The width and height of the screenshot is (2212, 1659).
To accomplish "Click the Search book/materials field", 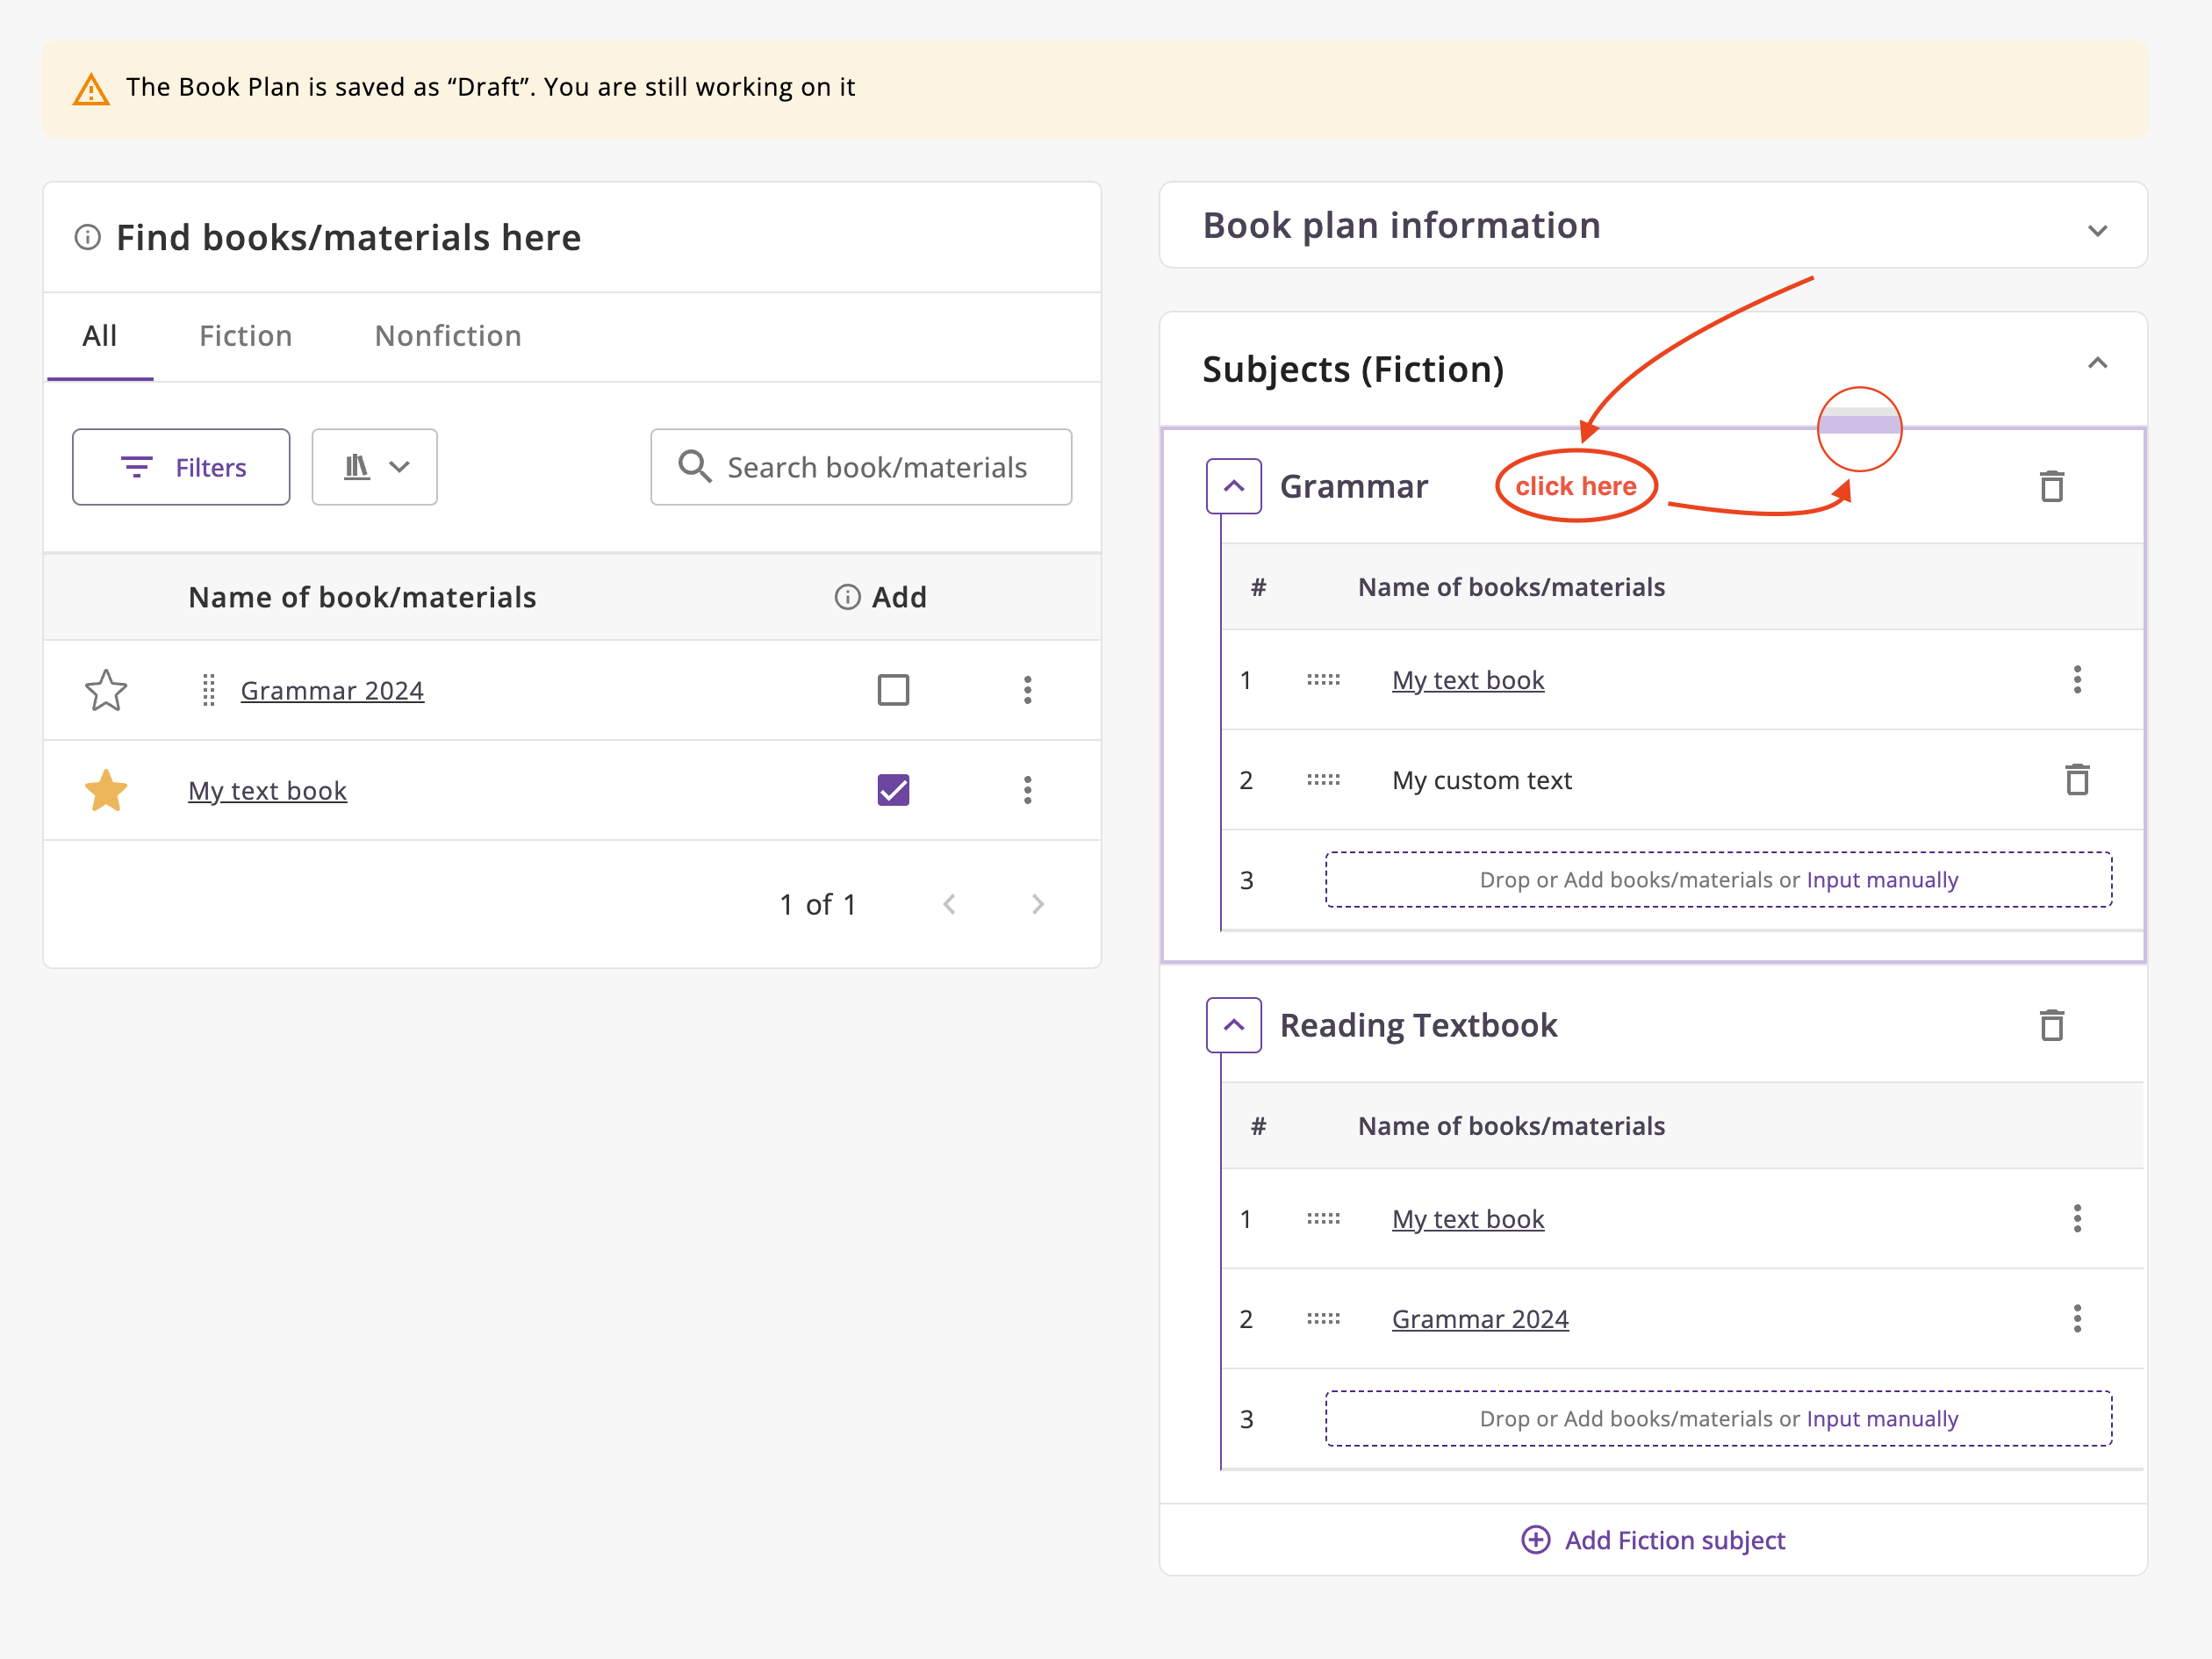I will pos(875,467).
